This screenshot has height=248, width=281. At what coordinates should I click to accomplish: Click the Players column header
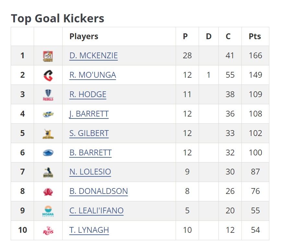[84, 37]
